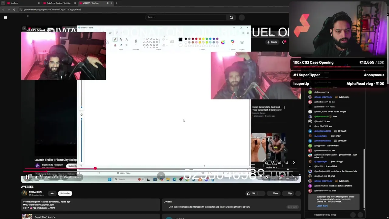Select the Pencil tool in Paint

coord(115,40)
